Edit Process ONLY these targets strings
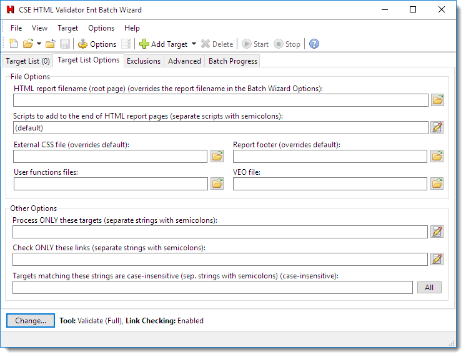This screenshot has width=466, height=357. (437, 232)
